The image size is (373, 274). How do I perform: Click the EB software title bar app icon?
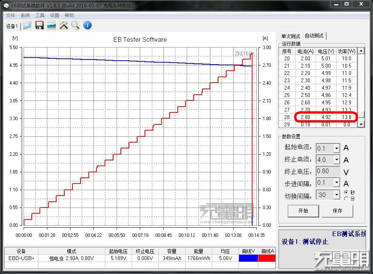(6, 5)
